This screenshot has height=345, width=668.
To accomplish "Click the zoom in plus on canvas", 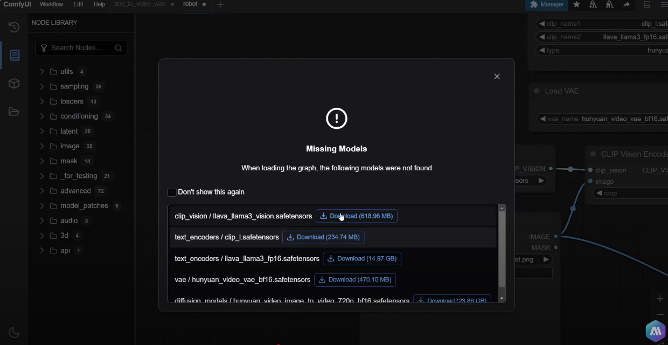I will click(660, 299).
